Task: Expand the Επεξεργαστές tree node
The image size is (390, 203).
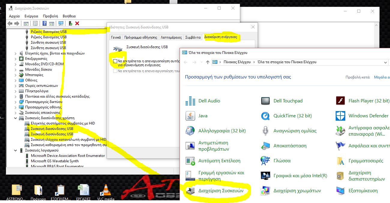Action: tap(16, 59)
